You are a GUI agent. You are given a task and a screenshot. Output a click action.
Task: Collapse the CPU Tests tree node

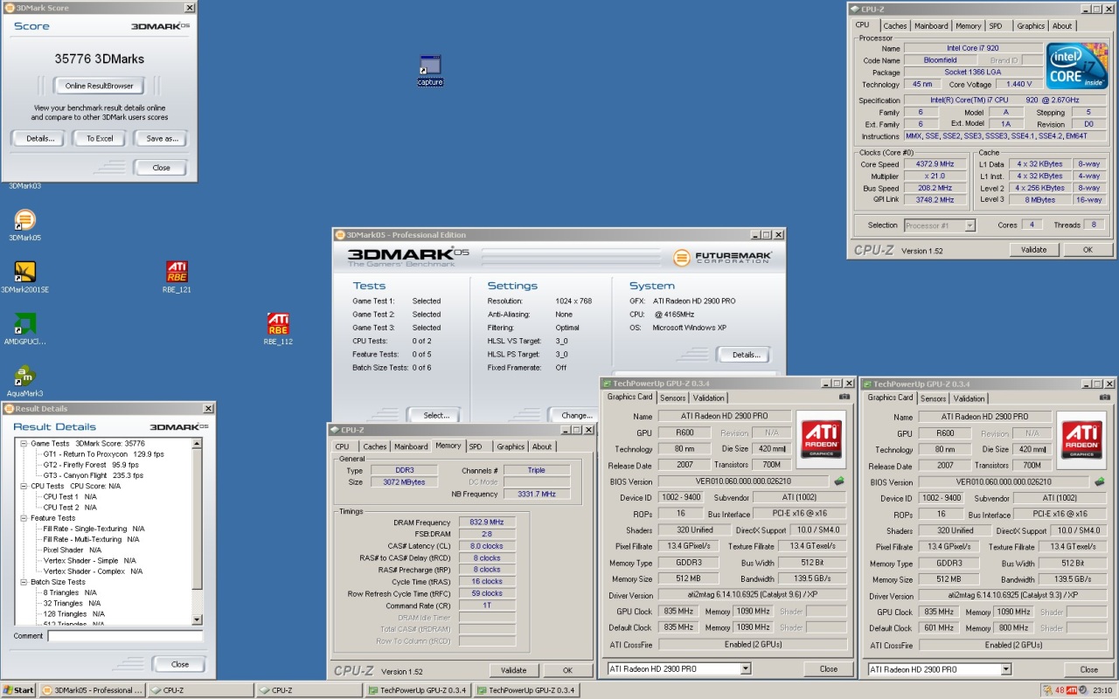tap(24, 486)
